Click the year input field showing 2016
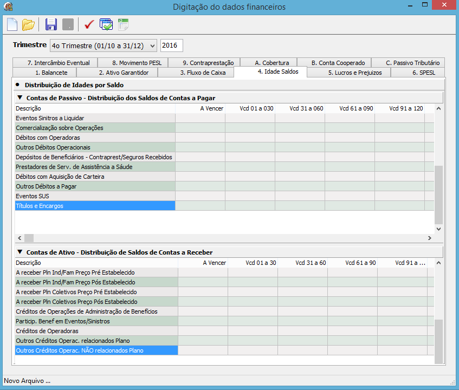Viewport: 459px width, 390px height. (x=172, y=45)
